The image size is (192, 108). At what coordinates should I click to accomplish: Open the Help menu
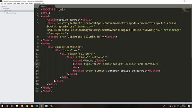[43, 3]
